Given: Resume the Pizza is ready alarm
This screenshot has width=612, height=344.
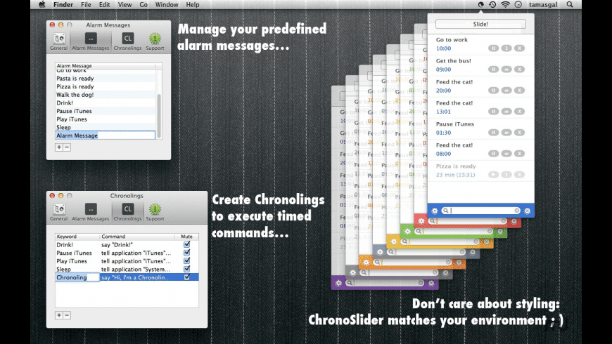Looking at the screenshot, I should (493, 175).
